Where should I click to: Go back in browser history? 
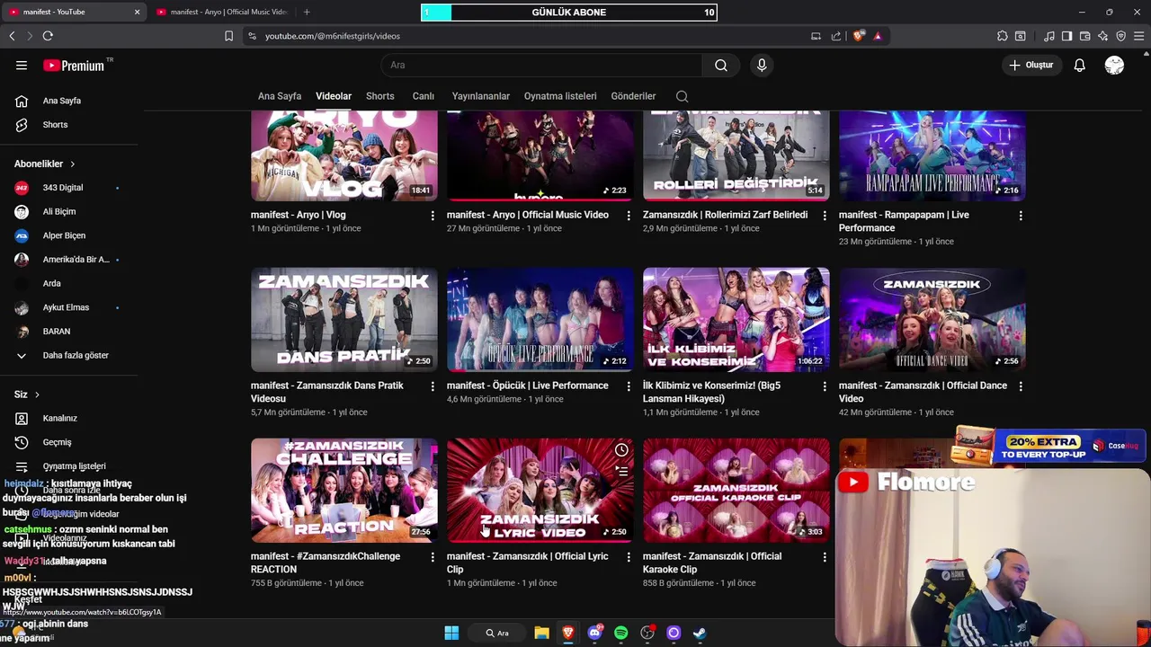tap(12, 36)
